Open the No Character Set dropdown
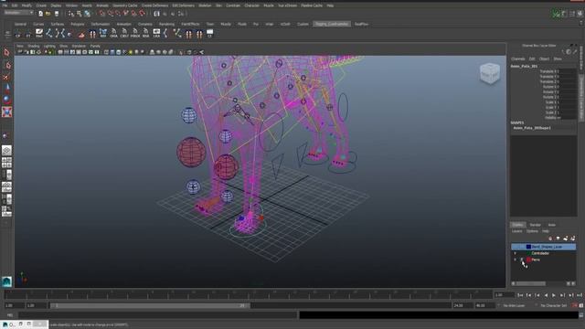The image size is (585, 329). pyautogui.click(x=553, y=305)
